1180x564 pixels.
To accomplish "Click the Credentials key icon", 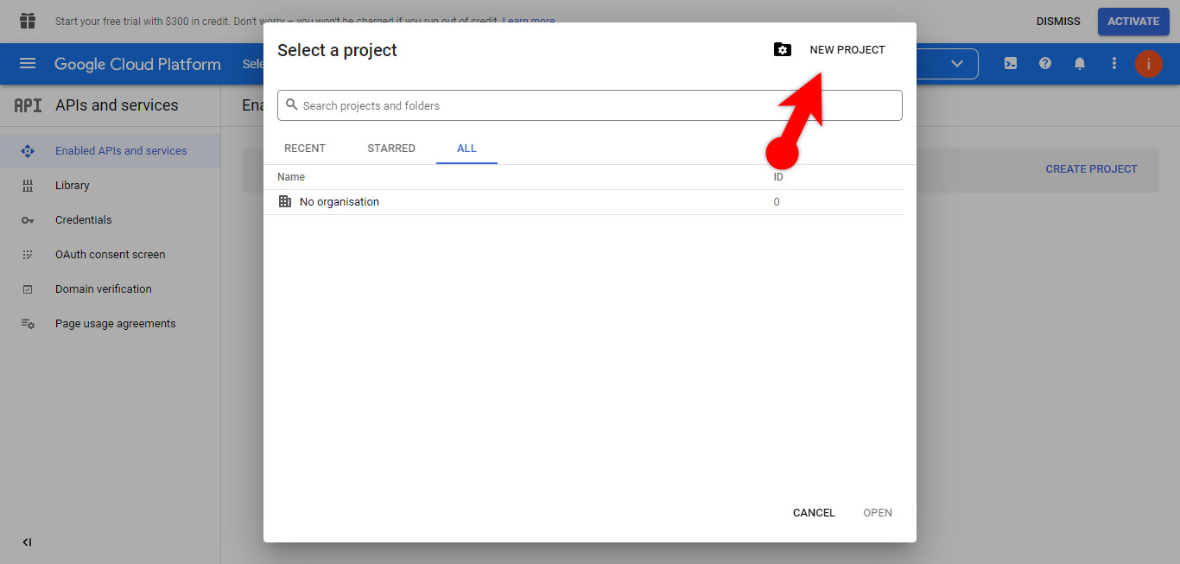I will [28, 220].
